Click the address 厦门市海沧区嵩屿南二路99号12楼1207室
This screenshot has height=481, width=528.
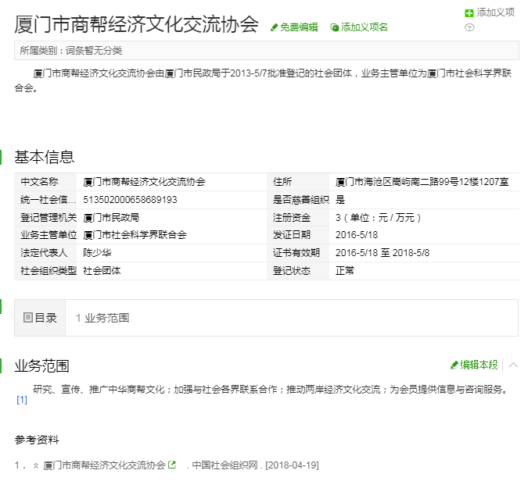(422, 182)
